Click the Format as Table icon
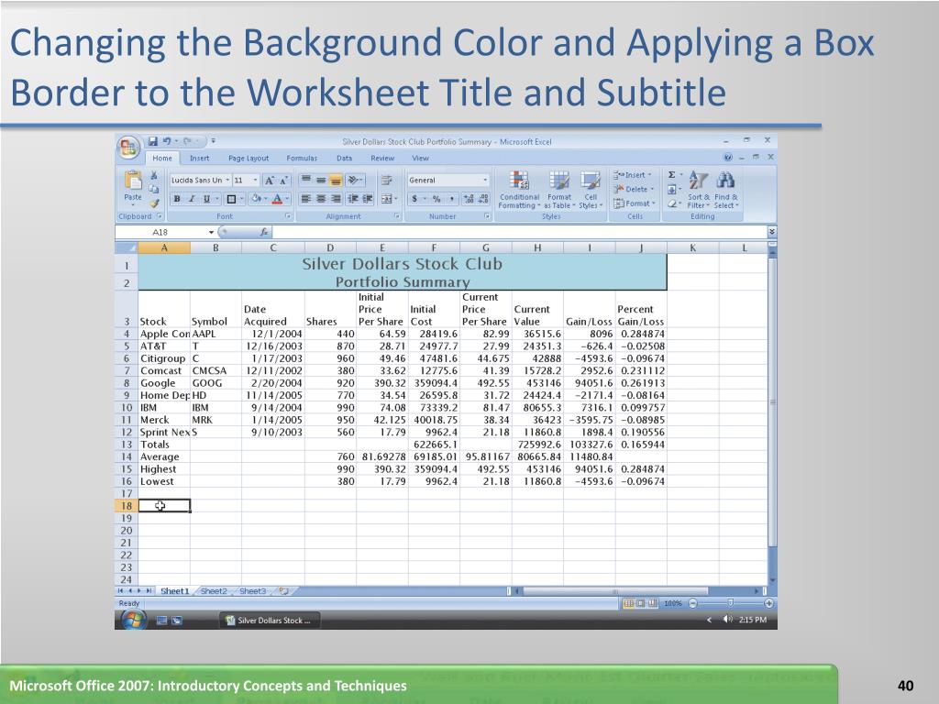Viewport: 939px width, 704px height. [x=558, y=189]
